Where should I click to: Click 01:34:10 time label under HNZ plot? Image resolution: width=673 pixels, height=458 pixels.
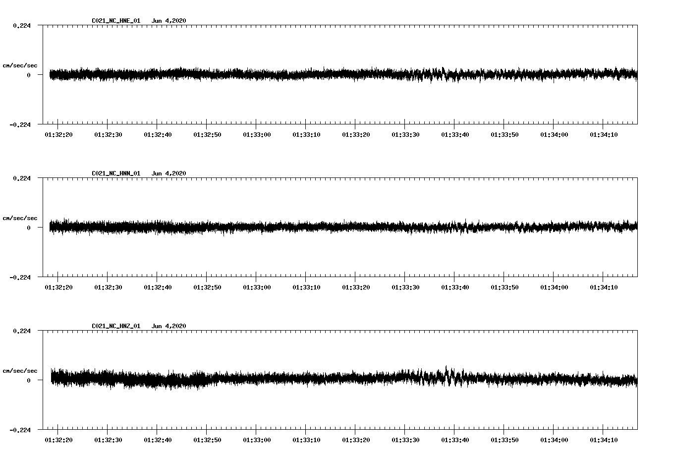click(604, 440)
